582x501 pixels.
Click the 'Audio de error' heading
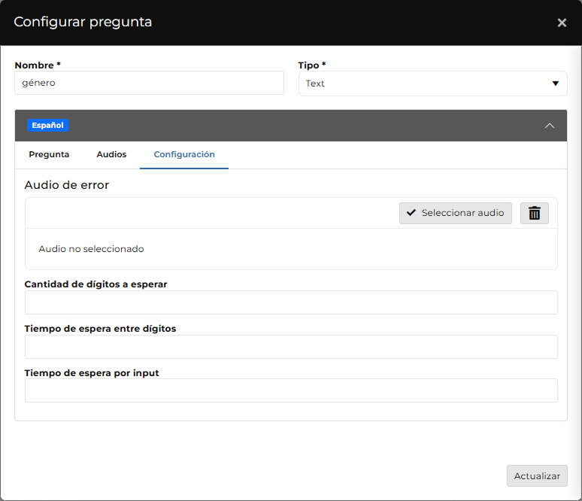[67, 185]
